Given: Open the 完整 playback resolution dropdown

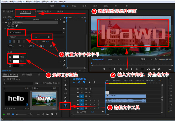Looking at the screenshot, I should 147,59.
